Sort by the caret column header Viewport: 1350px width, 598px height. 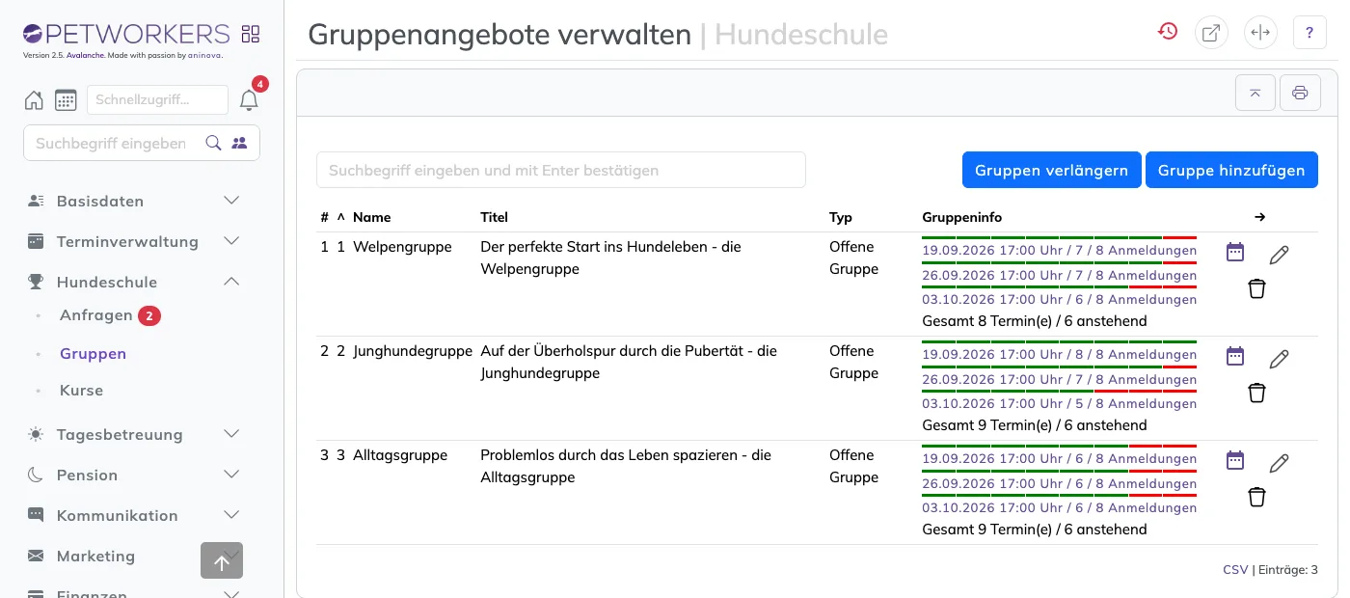(340, 217)
